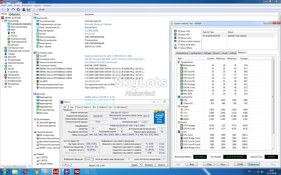Image resolution: width=281 pixels, height=175 pixels.
Task: Expand the Дисплей tree node in sidebar
Action: tap(3, 57)
